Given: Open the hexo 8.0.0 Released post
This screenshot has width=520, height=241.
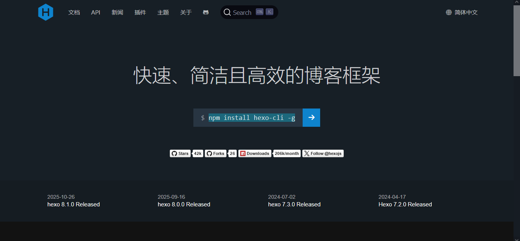Looking at the screenshot, I should point(184,204).
